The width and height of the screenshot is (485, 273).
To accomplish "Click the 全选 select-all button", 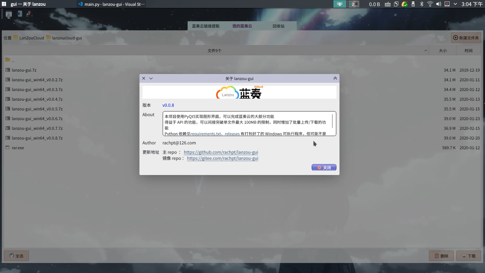I will 16,256.
